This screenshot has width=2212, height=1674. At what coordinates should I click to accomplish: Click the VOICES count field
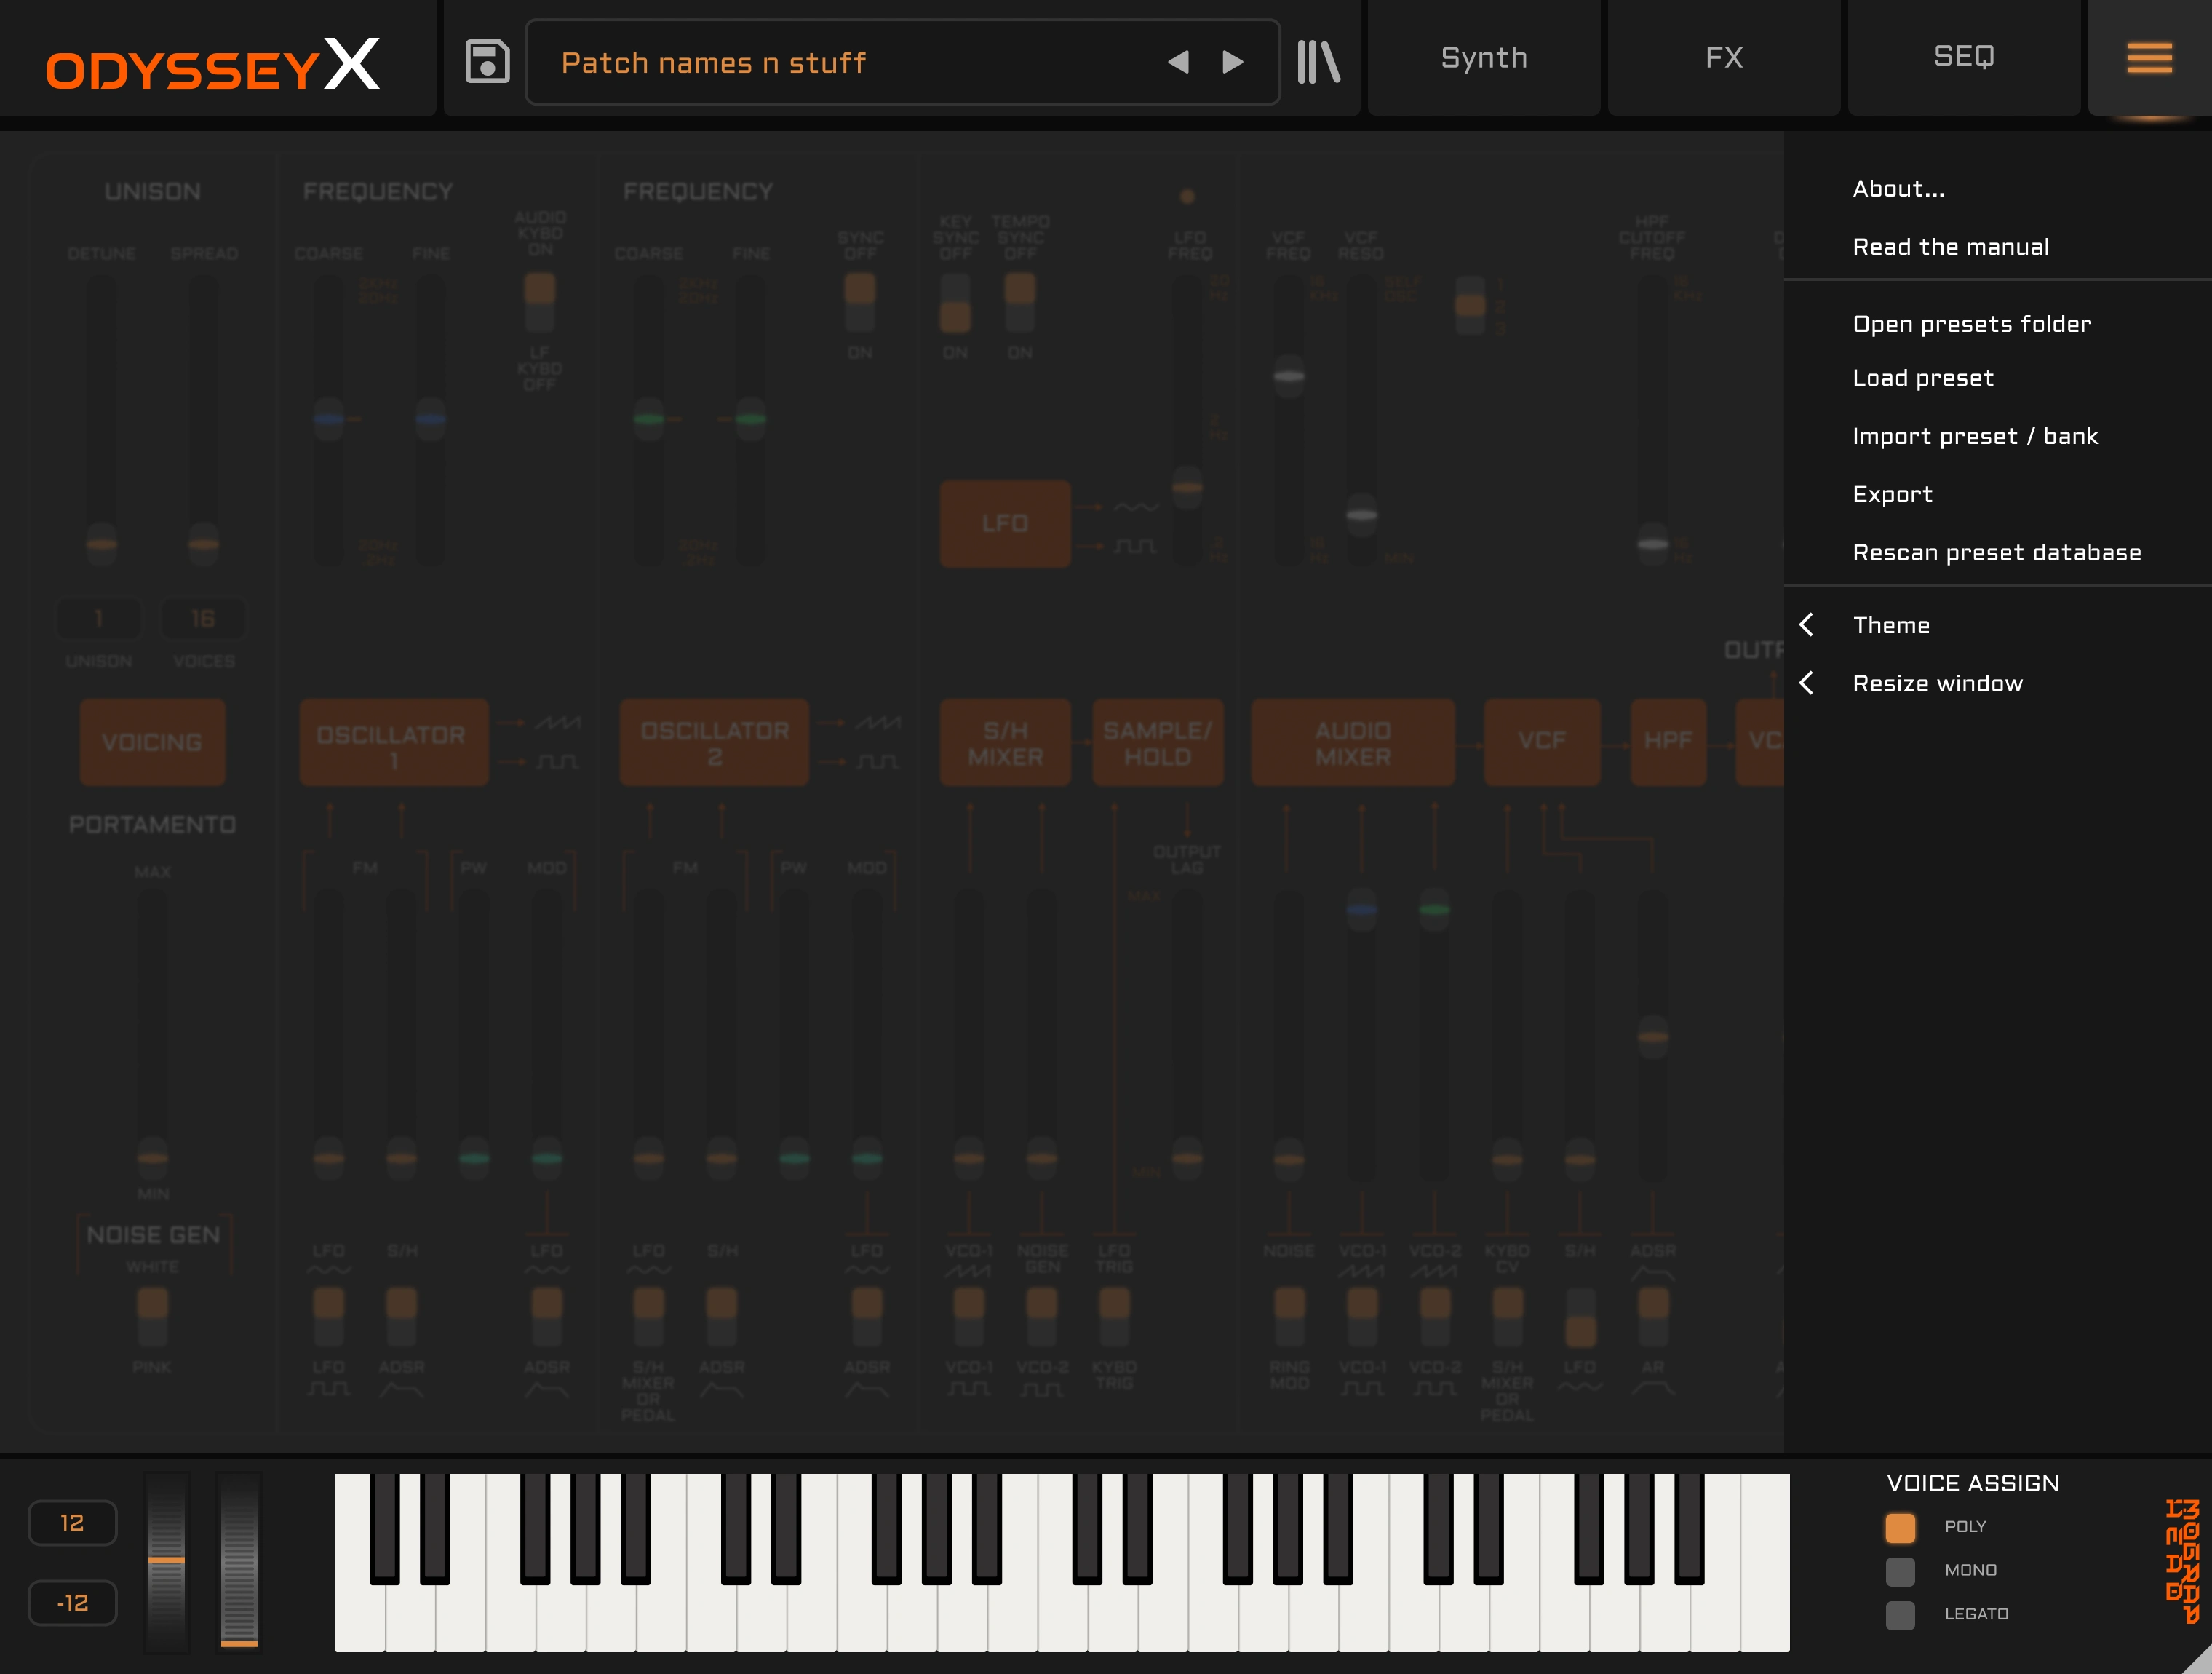coord(203,619)
